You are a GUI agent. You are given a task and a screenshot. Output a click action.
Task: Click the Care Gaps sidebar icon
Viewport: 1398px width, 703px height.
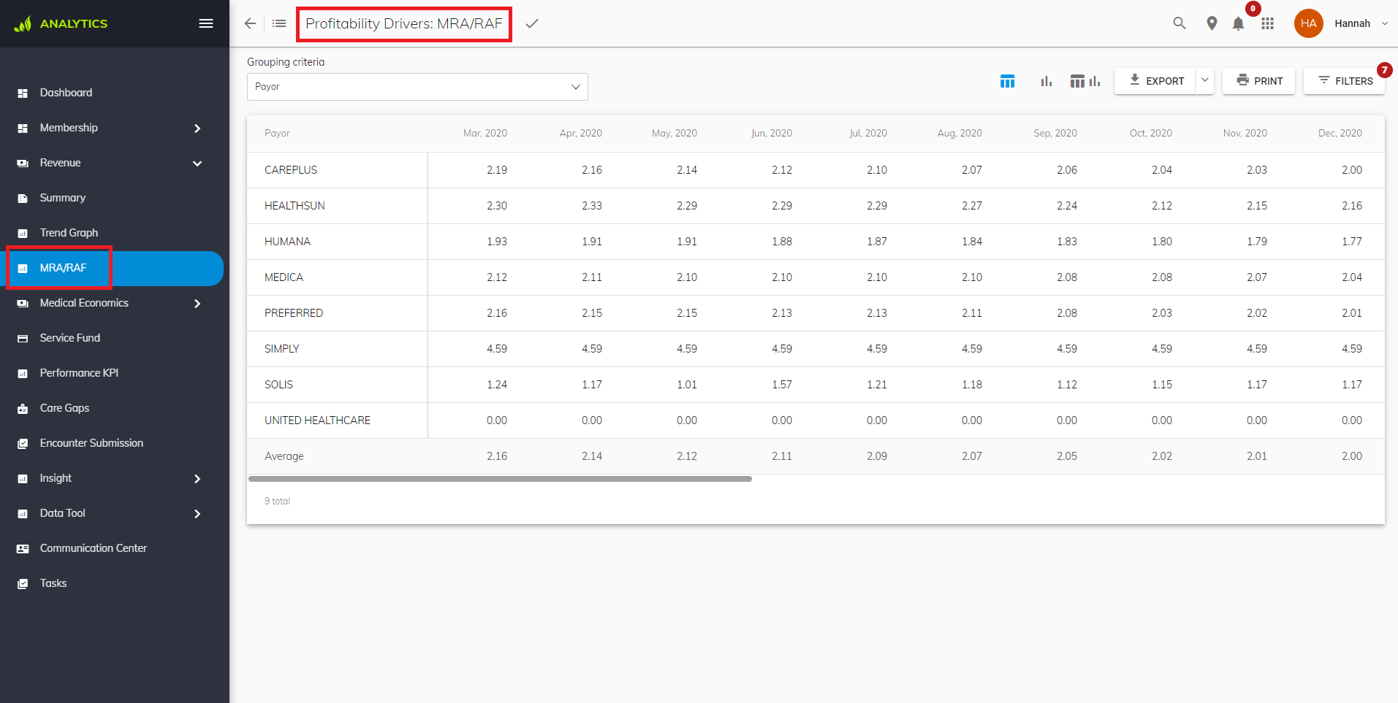tap(23, 409)
